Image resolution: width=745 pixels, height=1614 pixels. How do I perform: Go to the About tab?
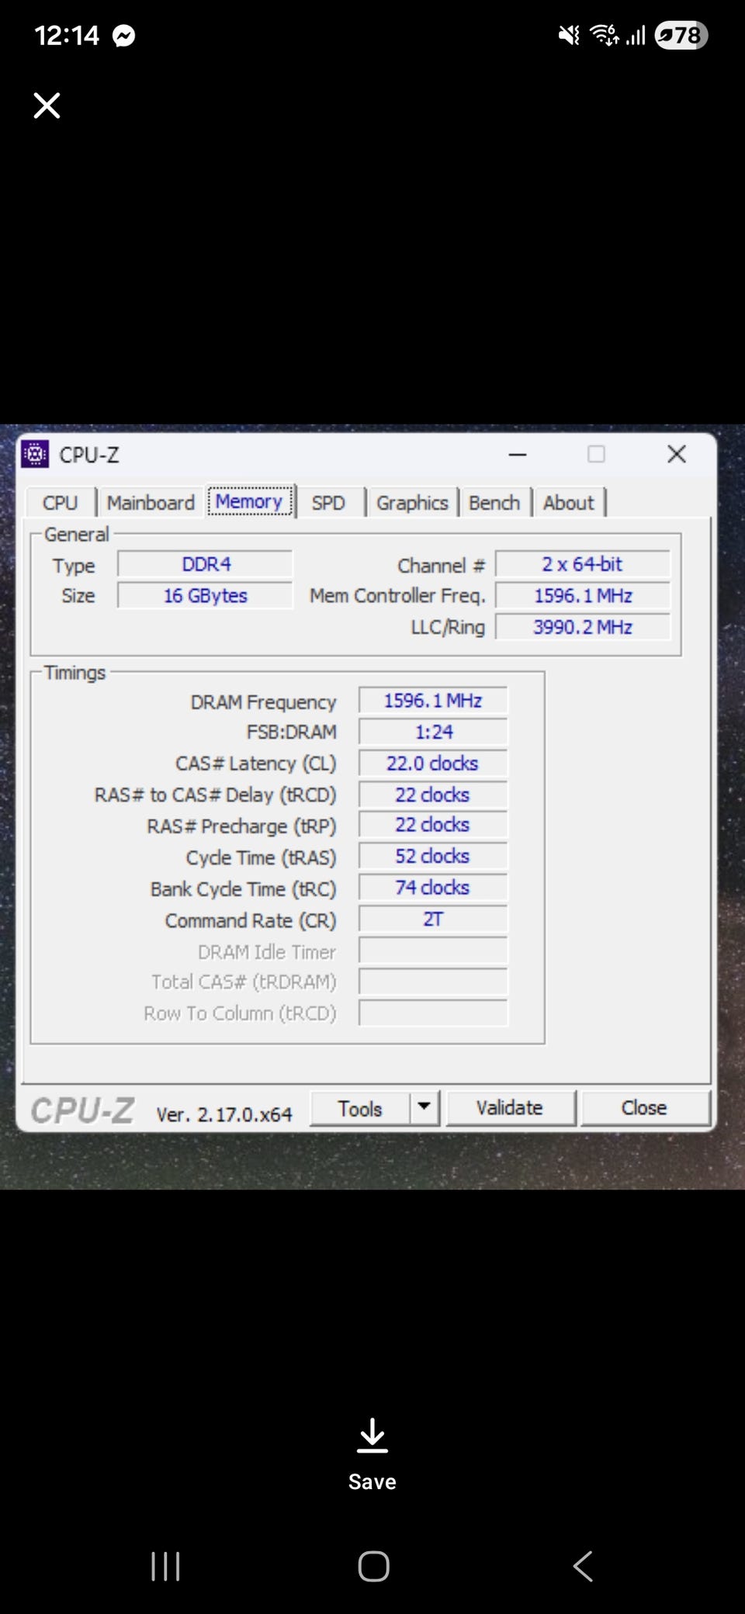(x=569, y=503)
